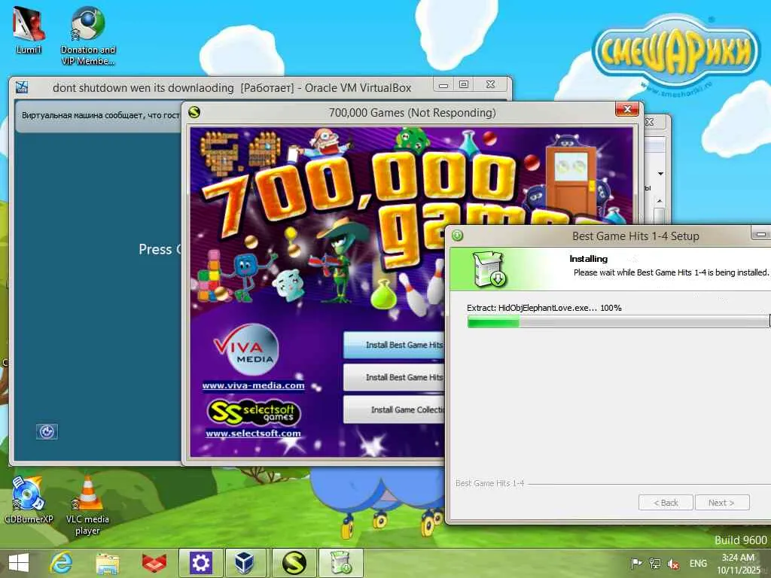771x578 pixels.
Task: Open the VLC media player desktop icon
Action: pyautogui.click(x=87, y=505)
